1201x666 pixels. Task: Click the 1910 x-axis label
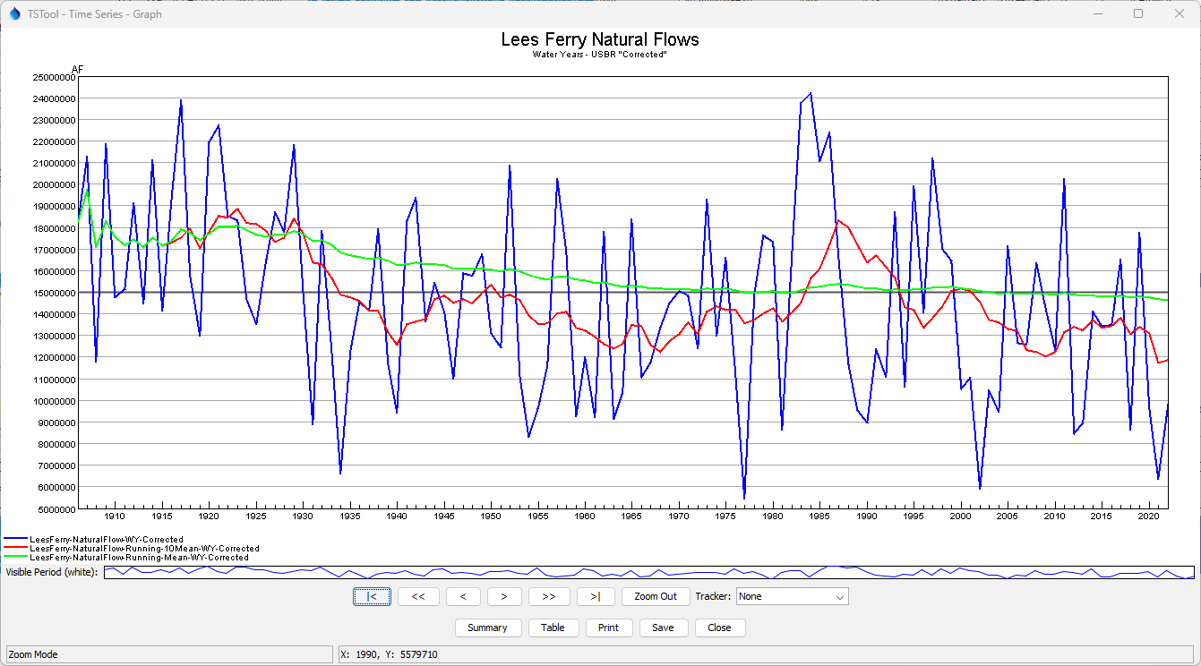click(x=115, y=517)
